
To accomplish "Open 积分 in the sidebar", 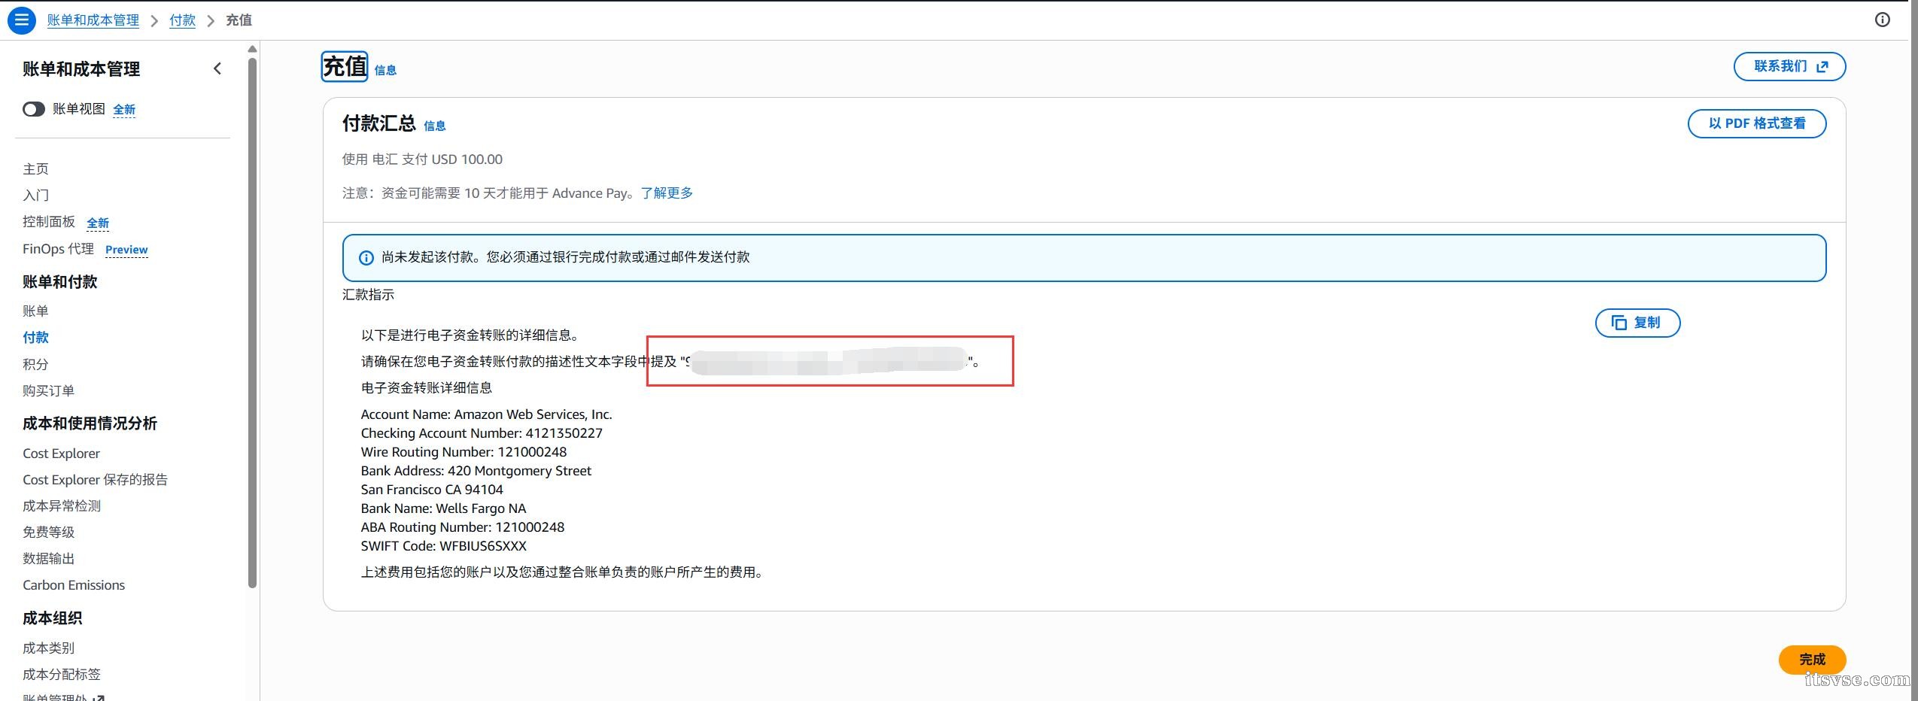I will (35, 365).
